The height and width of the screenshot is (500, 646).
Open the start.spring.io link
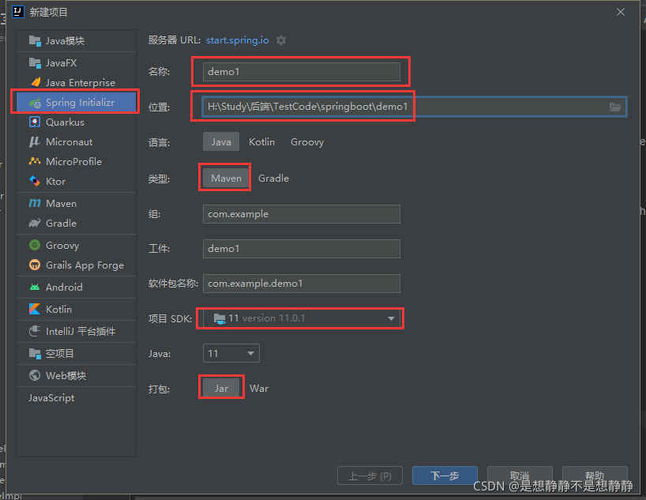[x=237, y=40]
